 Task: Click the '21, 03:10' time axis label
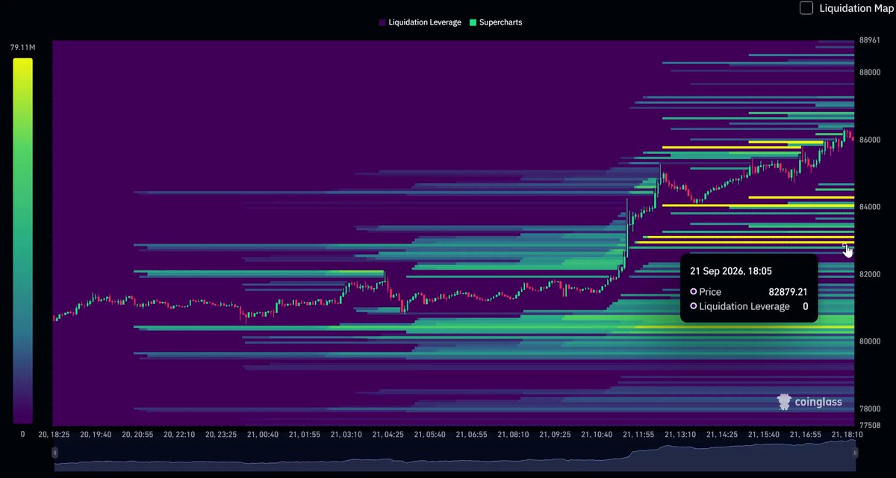[x=346, y=434]
